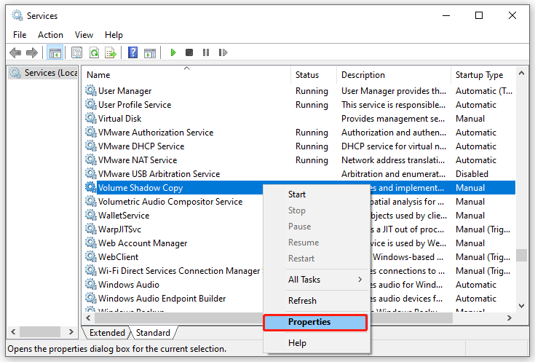This screenshot has height=362, width=535.
Task: Sort by the Name column header
Action: [99, 75]
